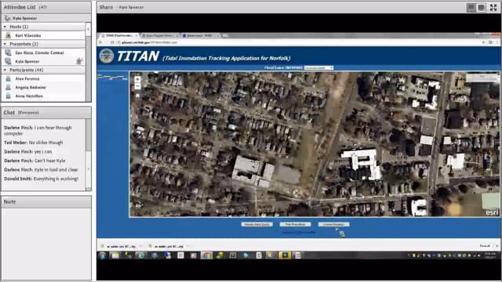Open the Windows Start menu
Viewport: 502px width, 282px height.
click(x=103, y=255)
